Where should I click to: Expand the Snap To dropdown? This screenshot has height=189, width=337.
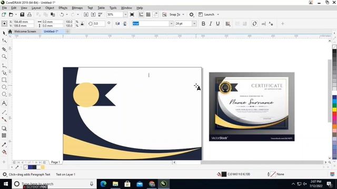click(183, 15)
